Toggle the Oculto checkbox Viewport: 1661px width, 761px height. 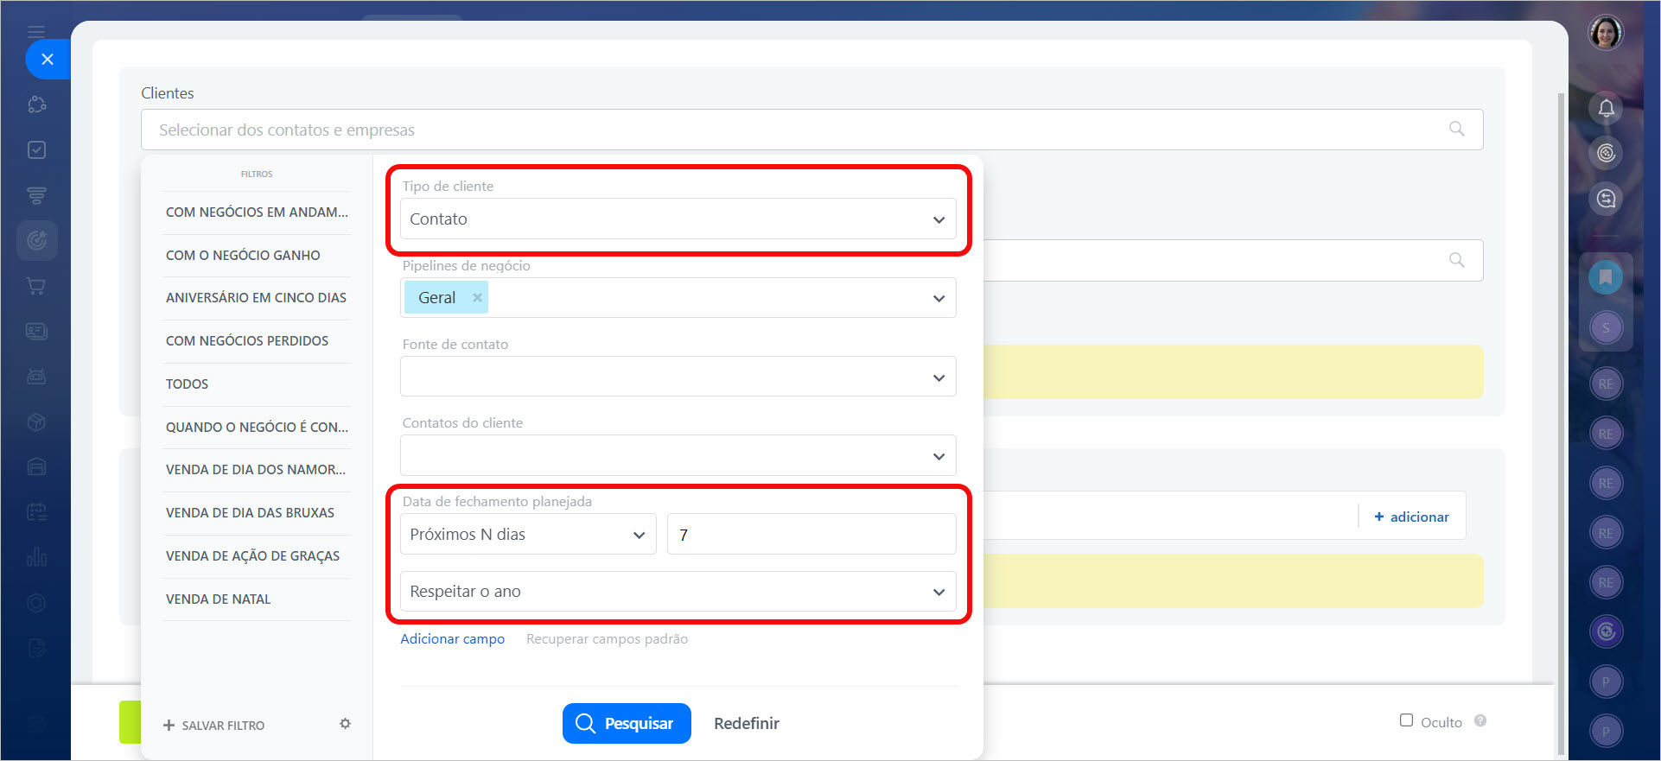(x=1406, y=720)
